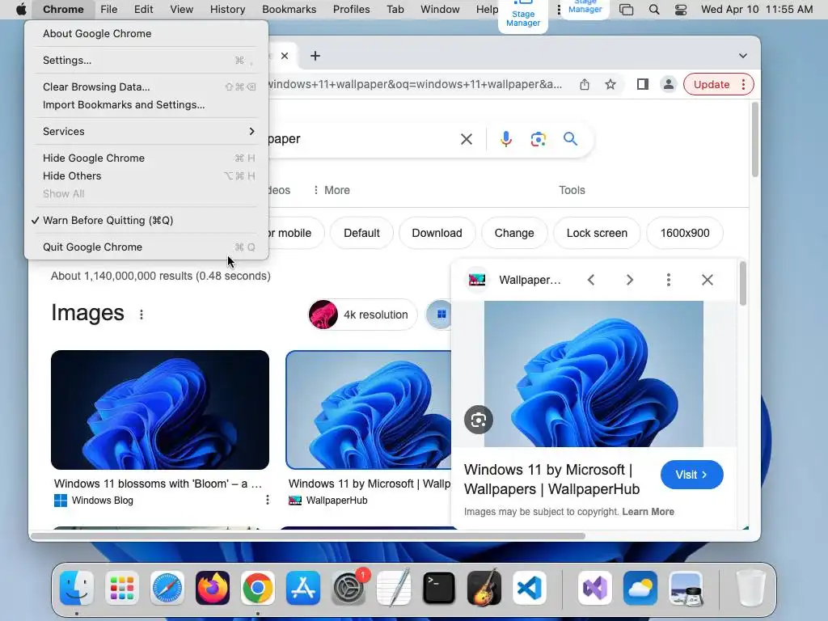Select About Google Chrome menu item
This screenshot has height=621, width=828.
click(x=146, y=33)
